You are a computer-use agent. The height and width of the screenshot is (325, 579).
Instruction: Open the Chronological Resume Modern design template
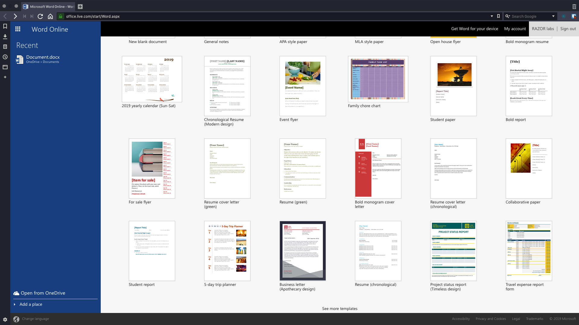(x=227, y=86)
